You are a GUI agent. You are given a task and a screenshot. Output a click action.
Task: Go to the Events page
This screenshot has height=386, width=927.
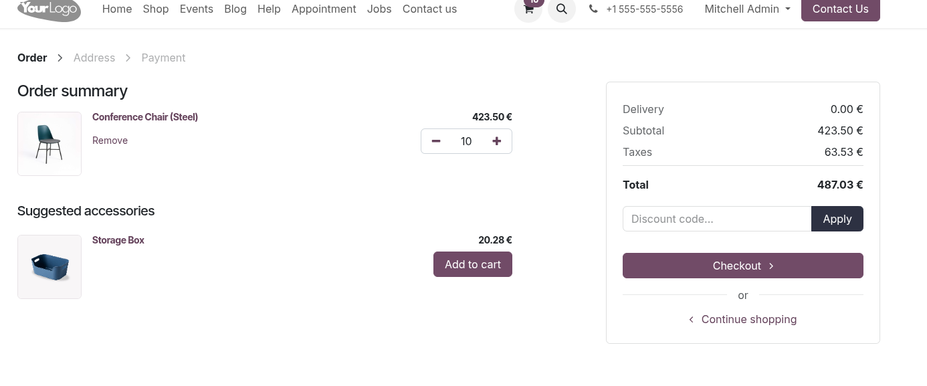197,9
